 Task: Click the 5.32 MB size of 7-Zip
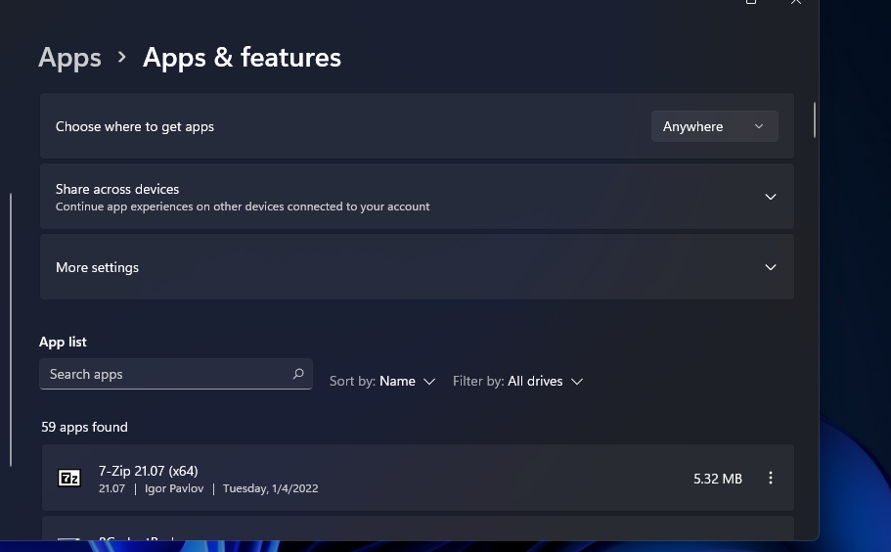click(718, 479)
